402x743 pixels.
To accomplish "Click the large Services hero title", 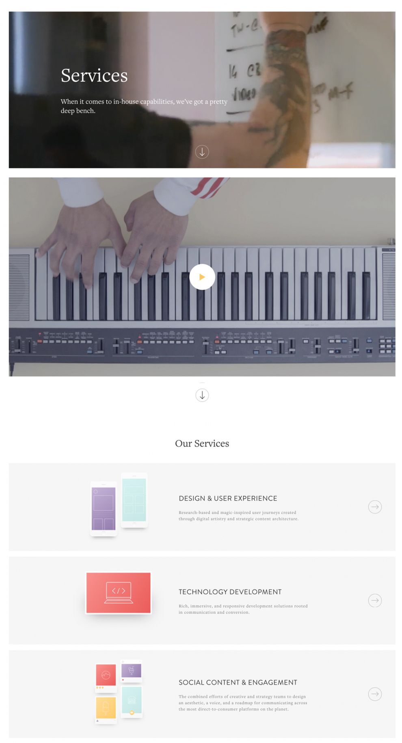I will pos(94,76).
